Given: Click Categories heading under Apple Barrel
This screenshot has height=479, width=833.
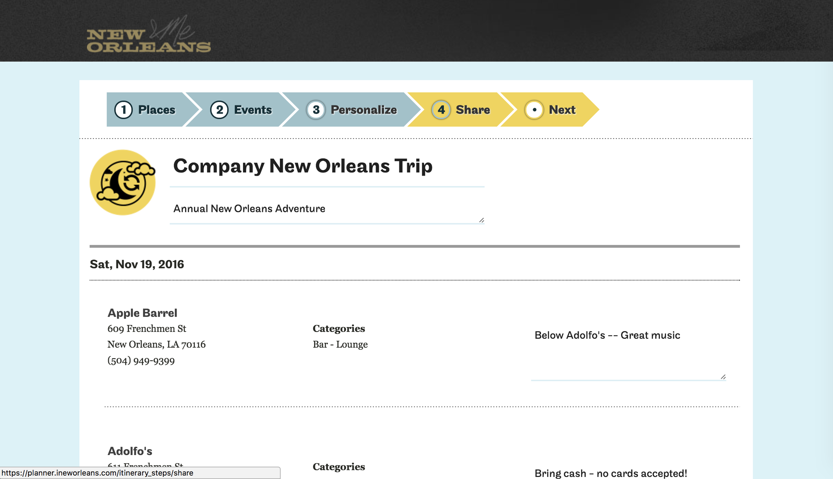Looking at the screenshot, I should coord(339,329).
